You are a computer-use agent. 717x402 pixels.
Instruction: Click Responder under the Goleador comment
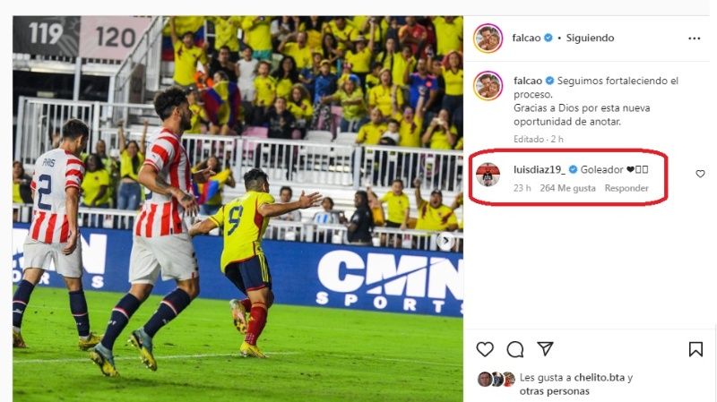click(626, 188)
